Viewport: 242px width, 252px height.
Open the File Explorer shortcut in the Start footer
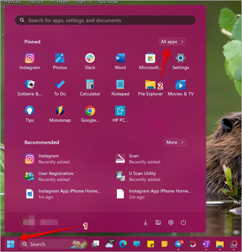coord(158,222)
